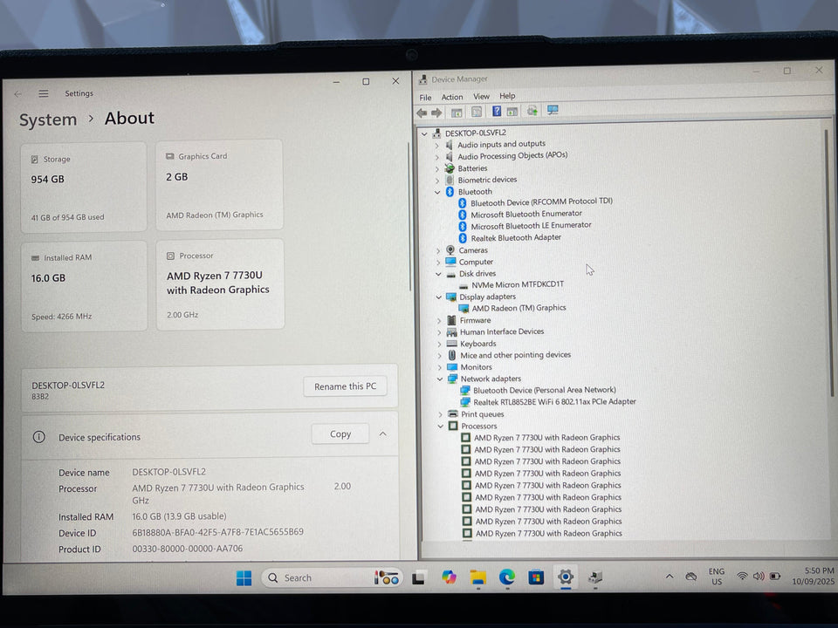Open Microsoft Edge from the taskbar

507,577
